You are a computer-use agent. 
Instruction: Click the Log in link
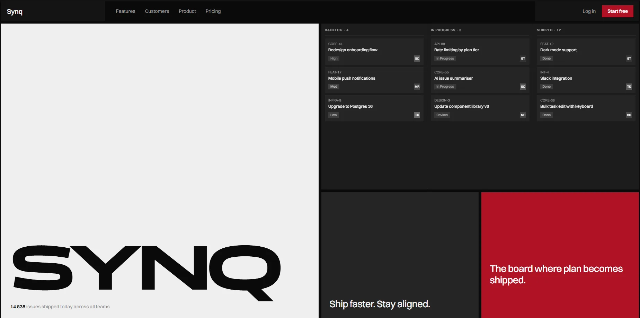point(589,11)
